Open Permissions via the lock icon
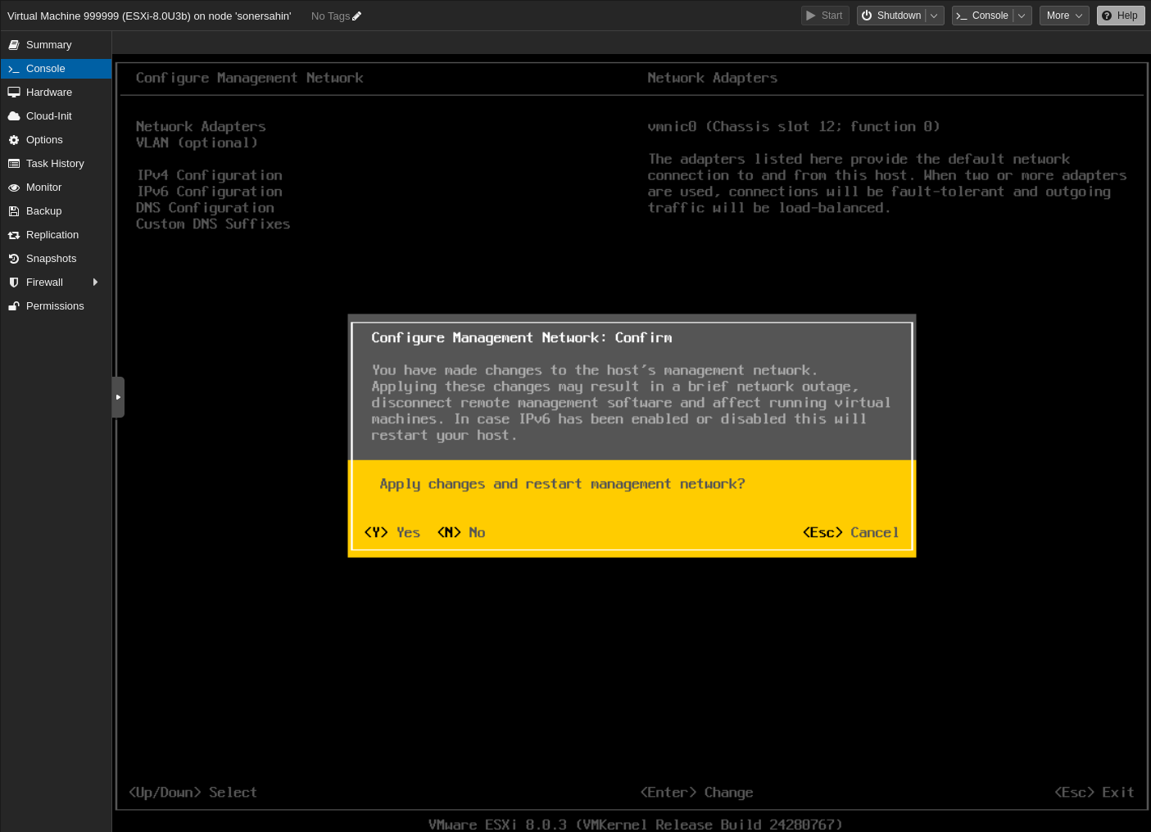 coord(14,305)
